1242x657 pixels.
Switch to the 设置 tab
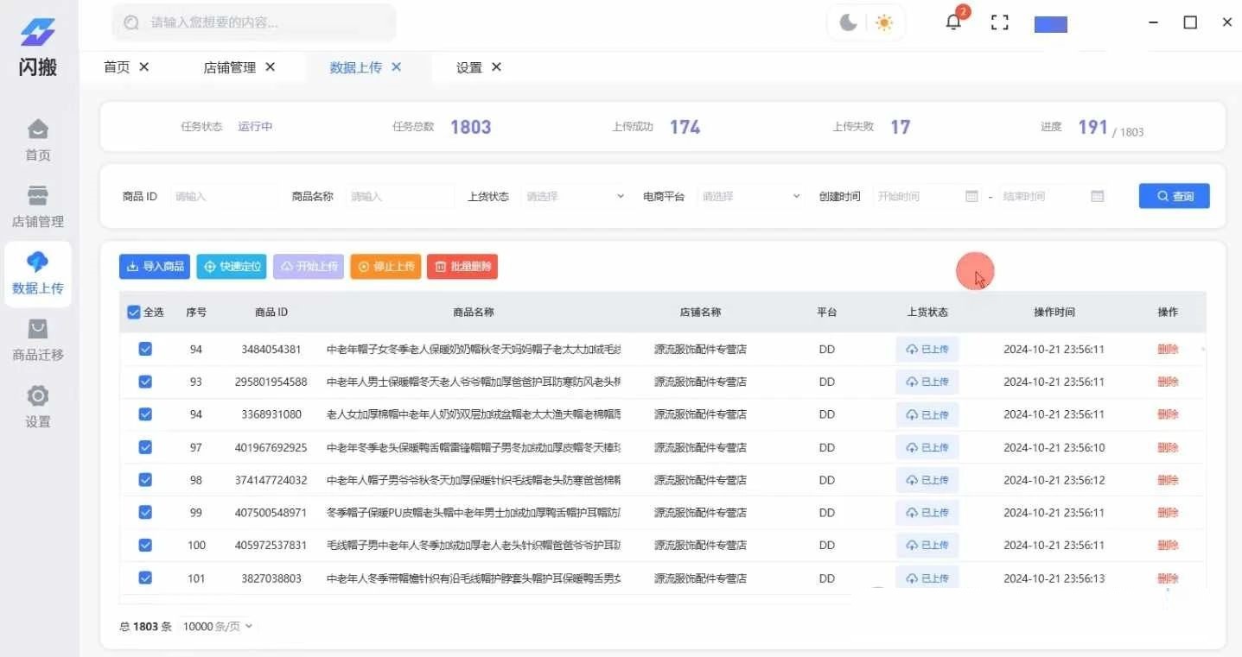pos(469,66)
